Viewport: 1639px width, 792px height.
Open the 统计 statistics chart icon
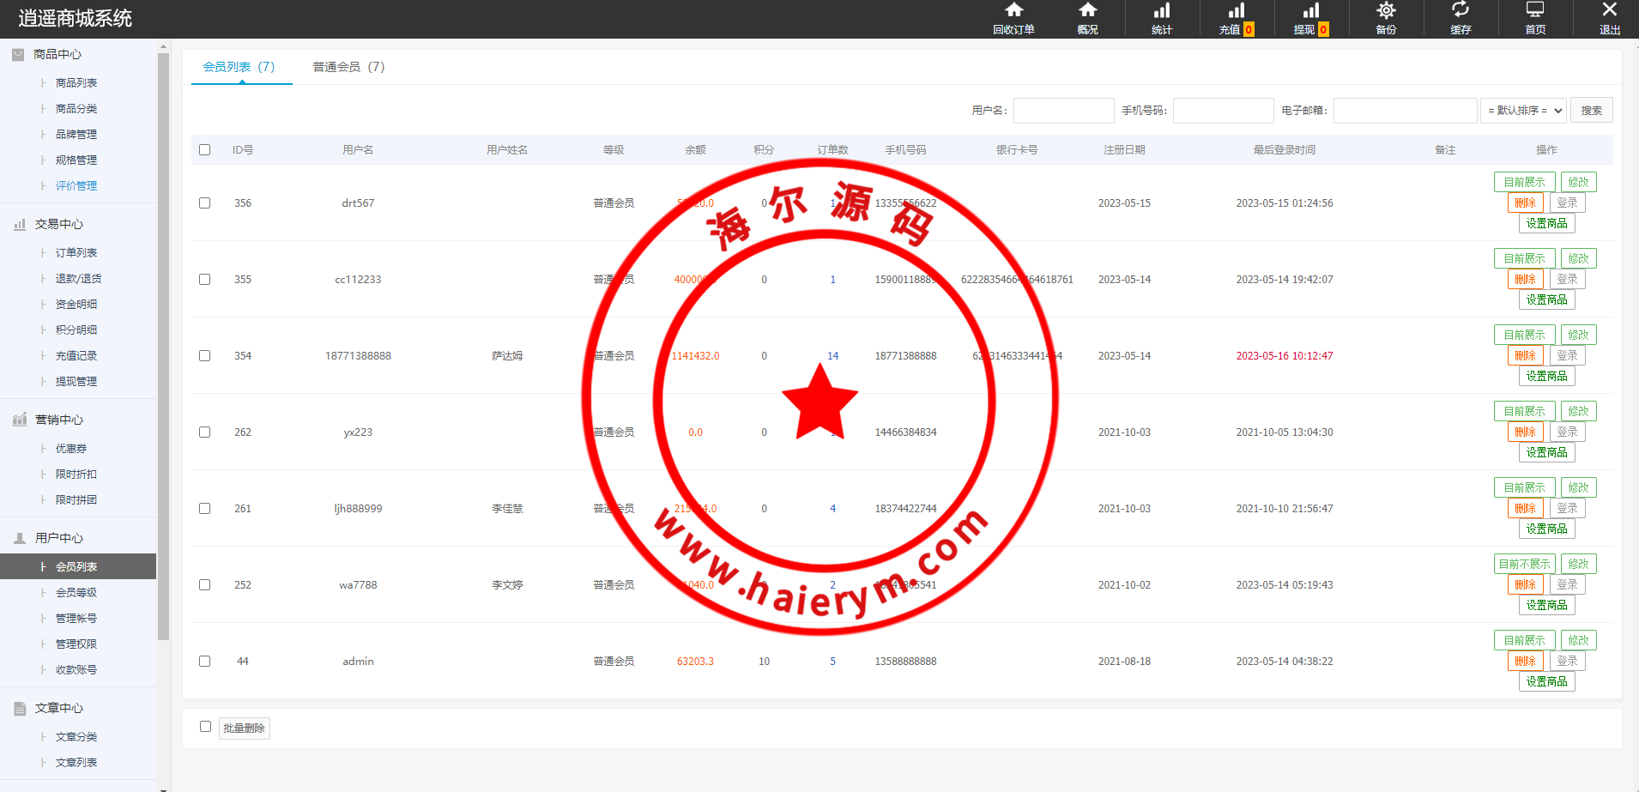point(1161,11)
